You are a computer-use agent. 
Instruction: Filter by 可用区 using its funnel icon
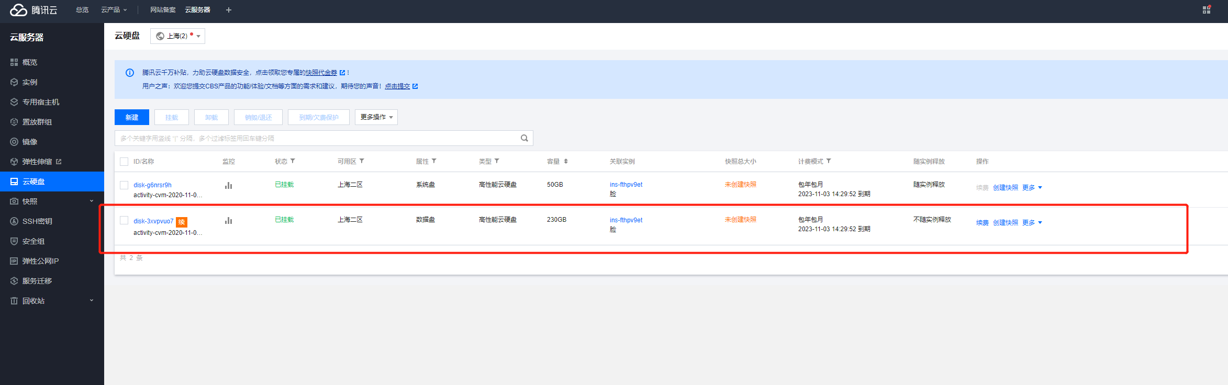pyautogui.click(x=362, y=161)
